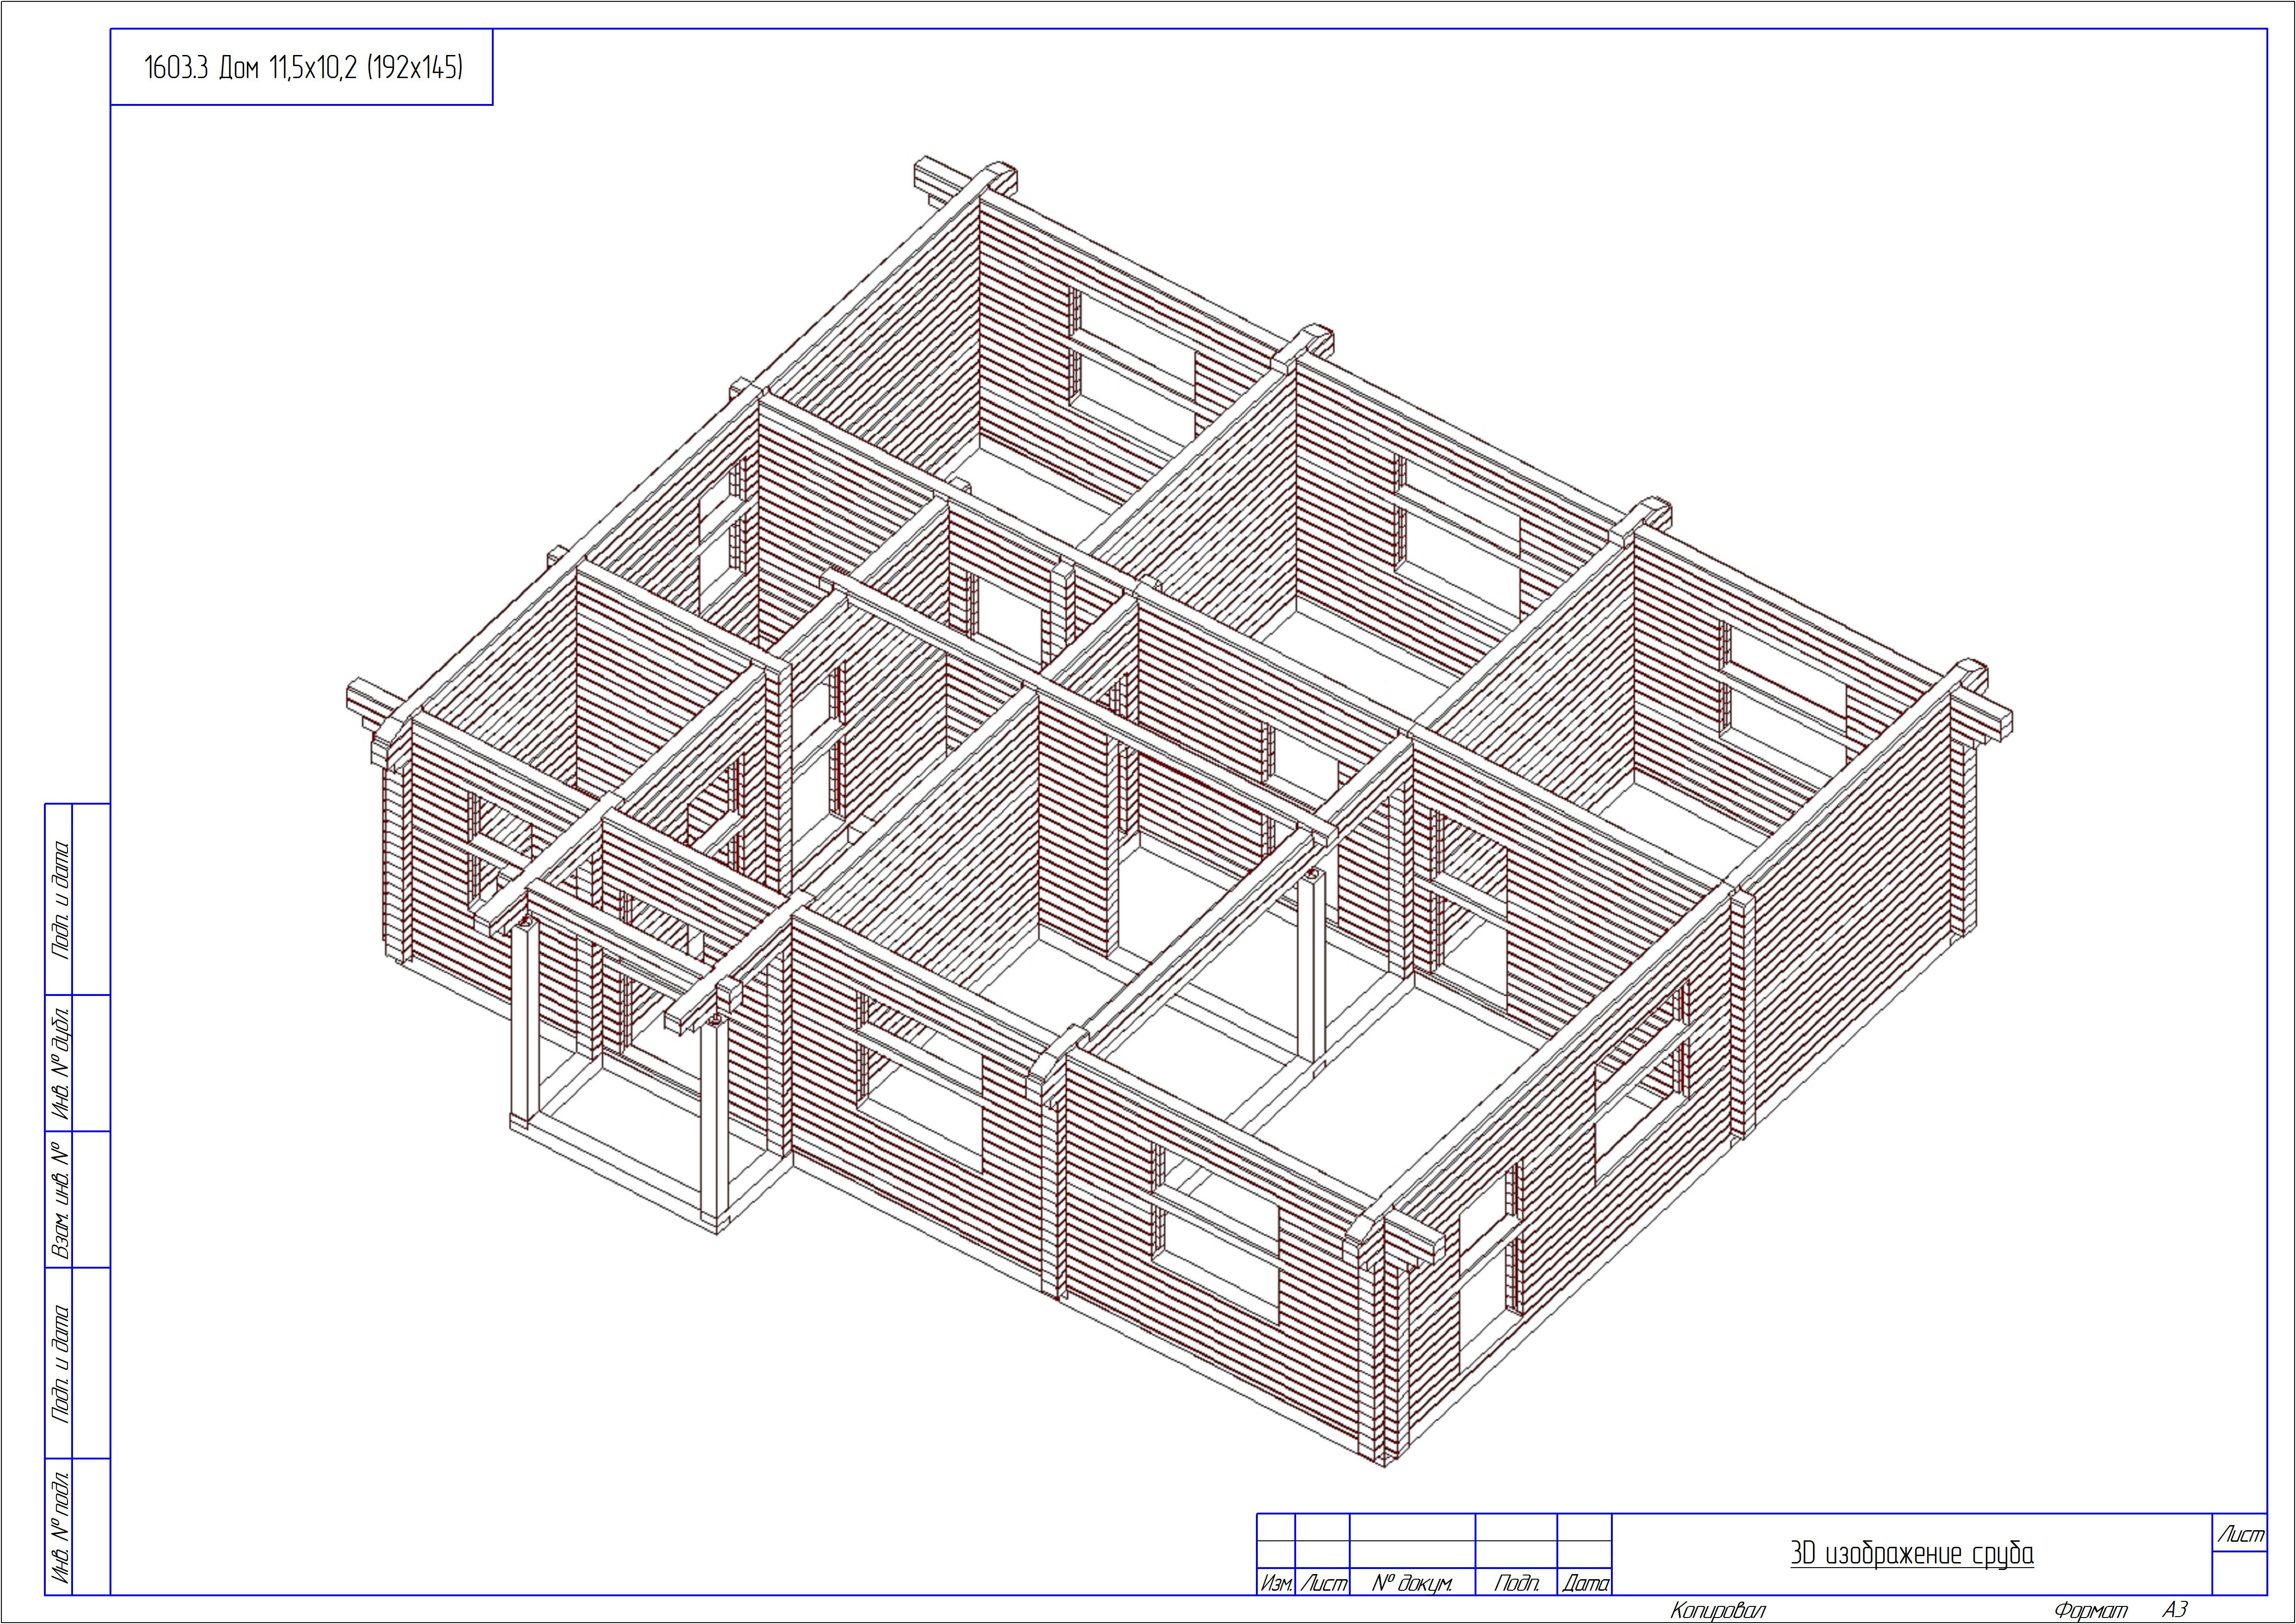Select the lower 'Подп. и дата' side cell
The image size is (2296, 1624).
pyautogui.click(x=60, y=1363)
